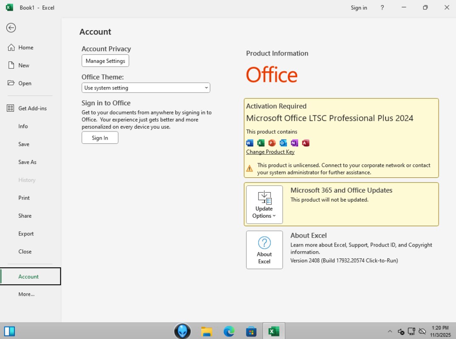Screen dimensions: 456x339
Task: Show hidden system tray icons chevron
Action: [x=390, y=331]
